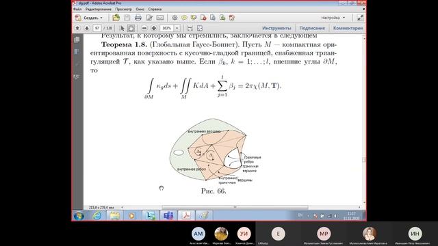Fit page width scrolling mode icon
The height and width of the screenshot is (246, 438).
pyautogui.click(x=190, y=28)
